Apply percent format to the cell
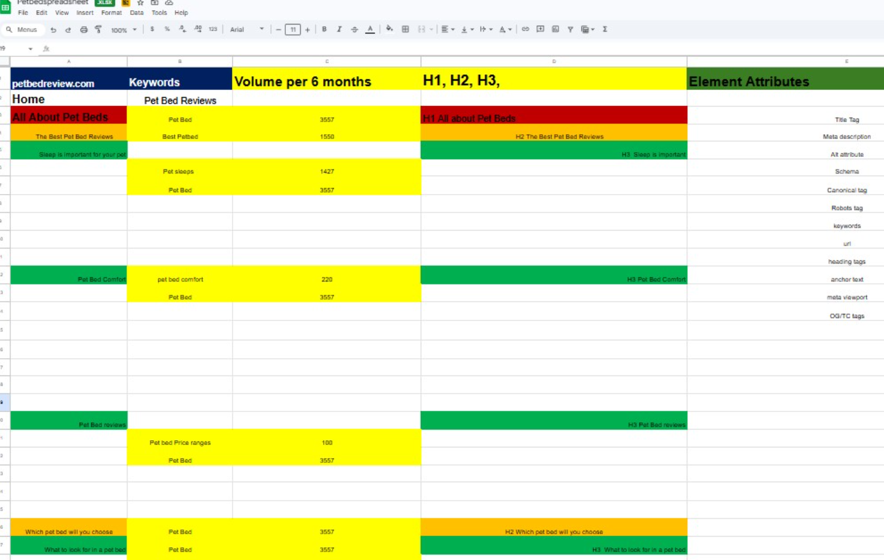 point(167,29)
